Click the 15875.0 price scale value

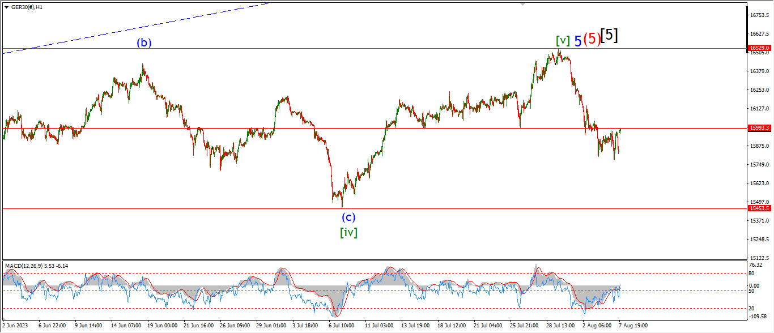click(x=759, y=146)
